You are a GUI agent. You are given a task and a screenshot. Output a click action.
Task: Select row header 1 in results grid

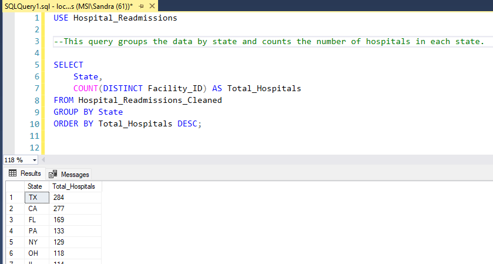click(x=15, y=198)
